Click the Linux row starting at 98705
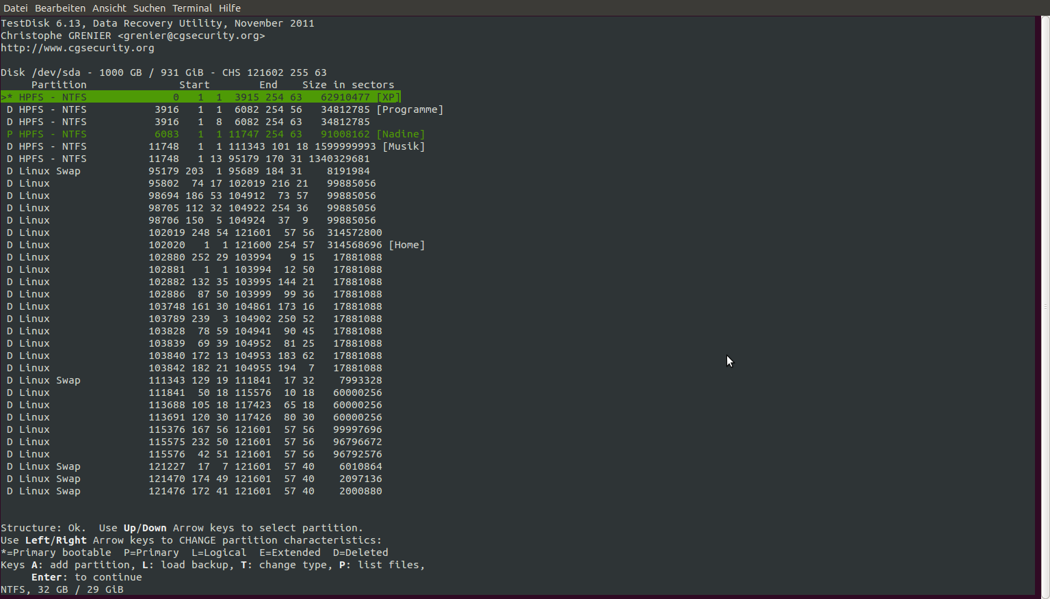The width and height of the screenshot is (1050, 599). (192, 208)
